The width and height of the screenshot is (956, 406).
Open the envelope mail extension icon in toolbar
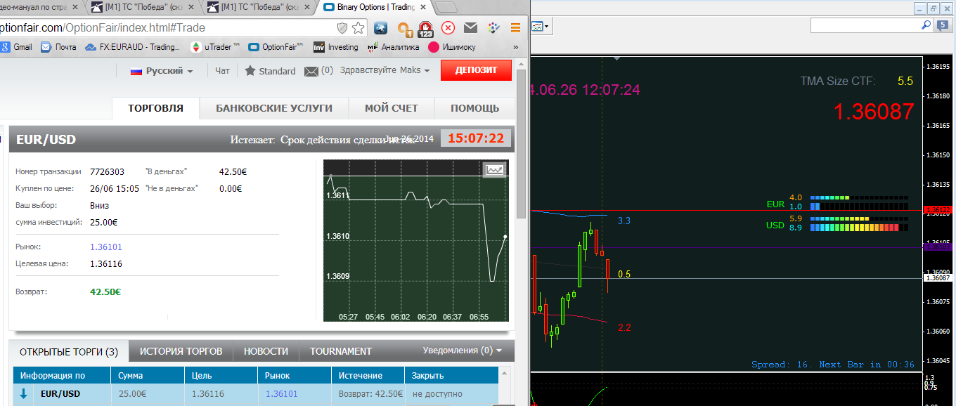470,28
